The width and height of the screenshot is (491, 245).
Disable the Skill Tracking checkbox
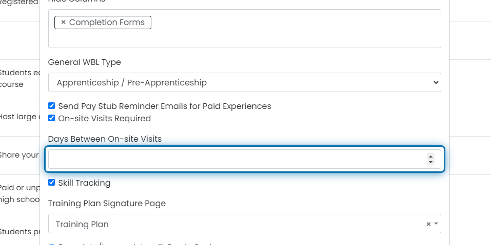coord(52,182)
